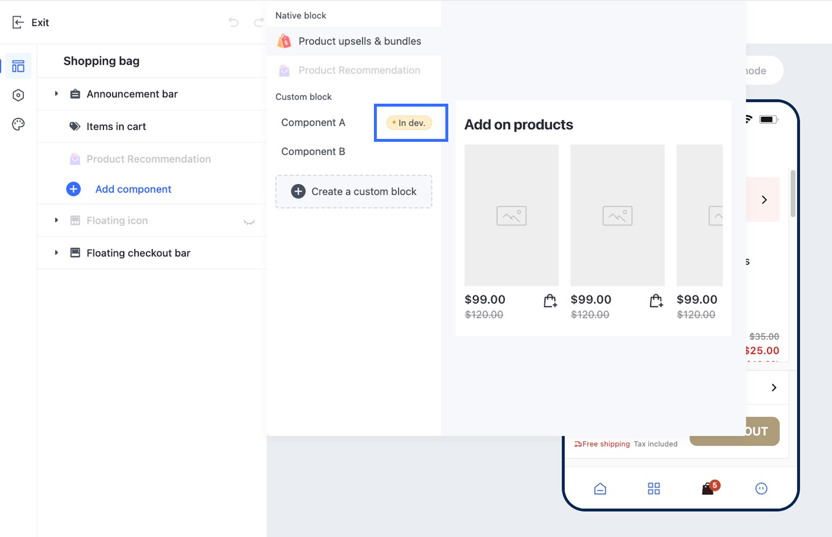832x537 pixels.
Task: Open the theme palette icon
Action: click(18, 124)
